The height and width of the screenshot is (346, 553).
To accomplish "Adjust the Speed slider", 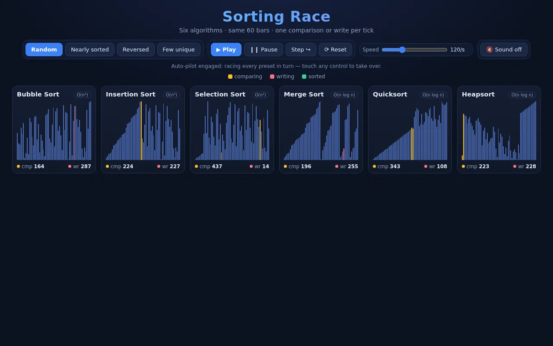I will point(414,50).
